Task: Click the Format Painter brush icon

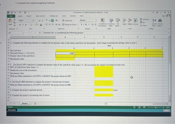Action: click(14, 25)
